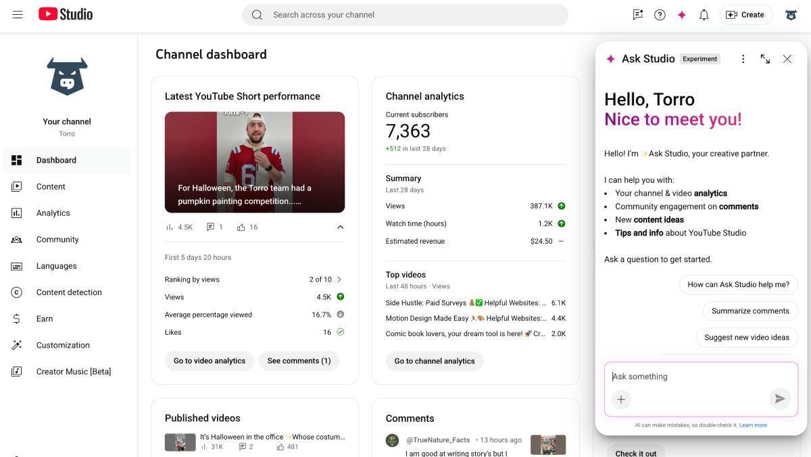Open the Learn more link in Ask Studio
811x457 pixels.
click(752, 425)
